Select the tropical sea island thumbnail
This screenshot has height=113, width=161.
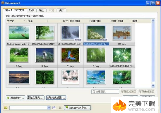[96, 77]
